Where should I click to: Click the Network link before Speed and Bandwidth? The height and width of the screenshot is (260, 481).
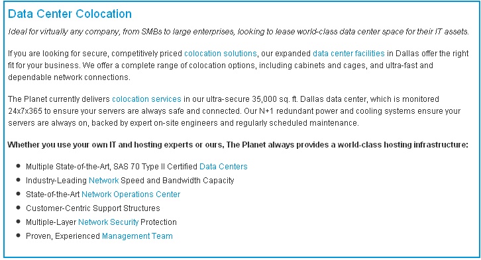103,181
